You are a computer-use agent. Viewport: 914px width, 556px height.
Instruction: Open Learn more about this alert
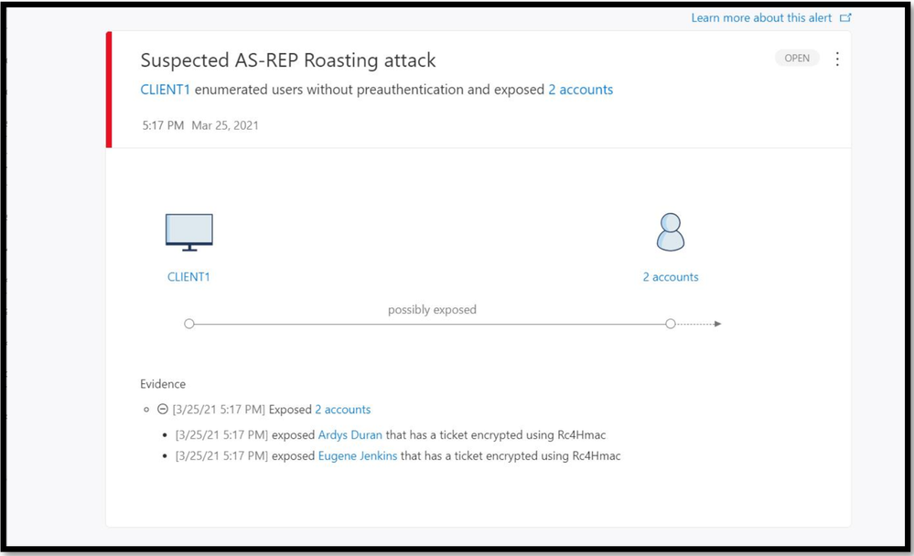point(763,17)
